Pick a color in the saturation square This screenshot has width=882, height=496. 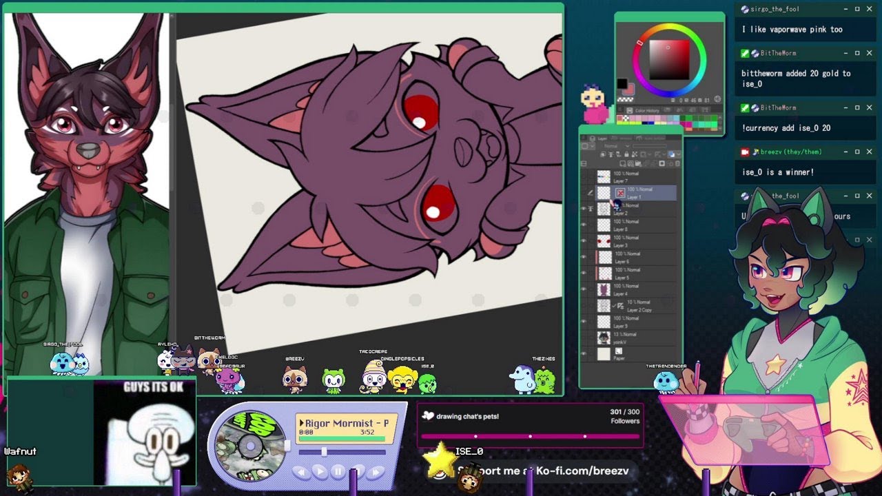pos(668,60)
